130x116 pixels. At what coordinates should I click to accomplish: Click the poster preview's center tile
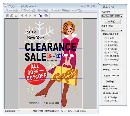coord(51,64)
